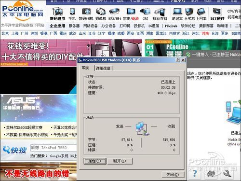Click the 已连接上 status value

168,82
